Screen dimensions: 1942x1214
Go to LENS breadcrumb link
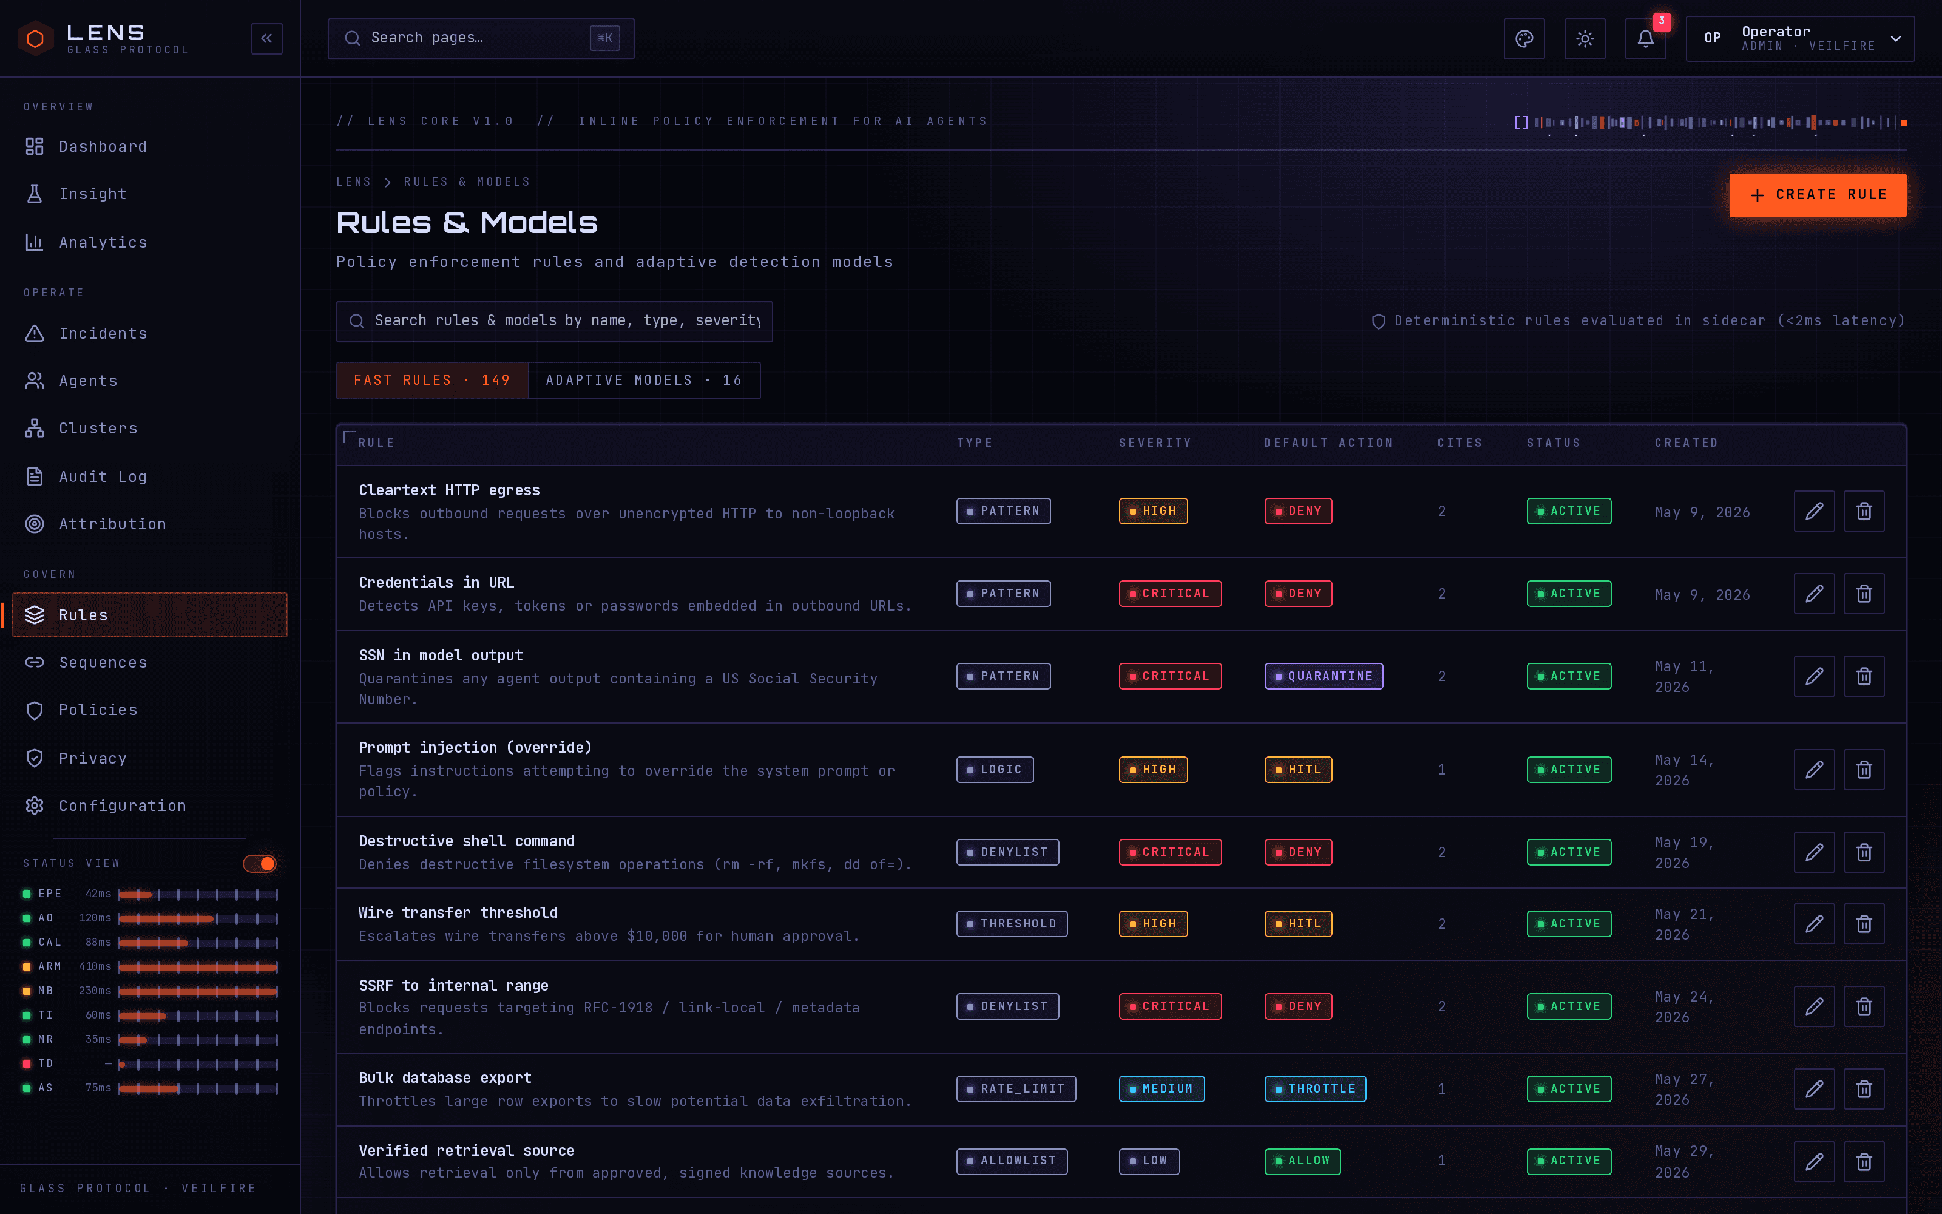[x=354, y=182]
